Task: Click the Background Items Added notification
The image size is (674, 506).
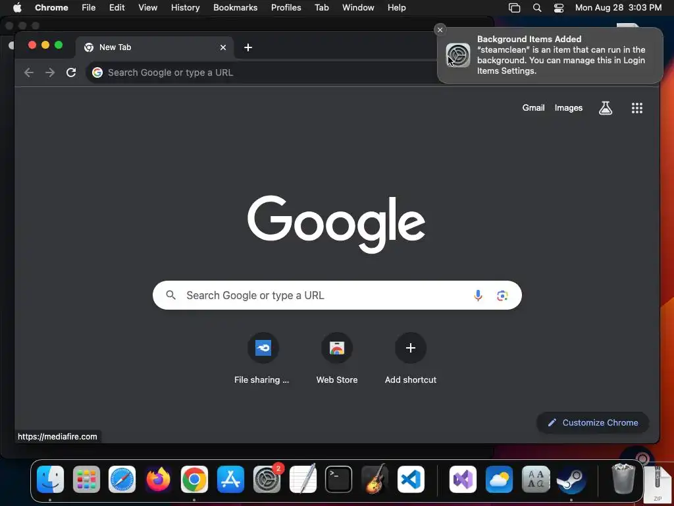Action: point(550,55)
